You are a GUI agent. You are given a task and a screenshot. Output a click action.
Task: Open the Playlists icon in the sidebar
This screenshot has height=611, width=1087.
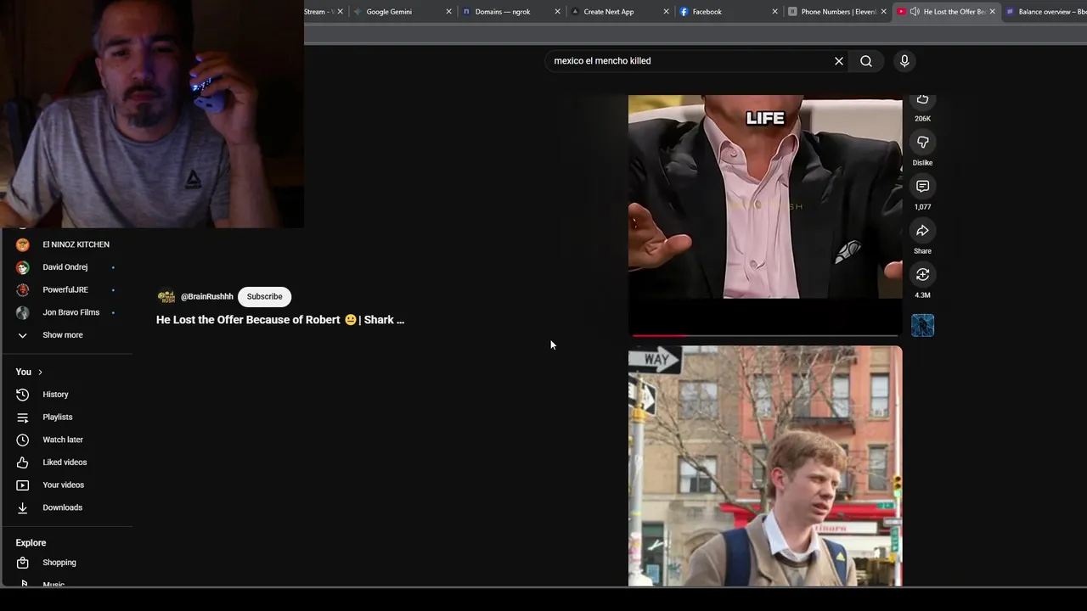[23, 418]
